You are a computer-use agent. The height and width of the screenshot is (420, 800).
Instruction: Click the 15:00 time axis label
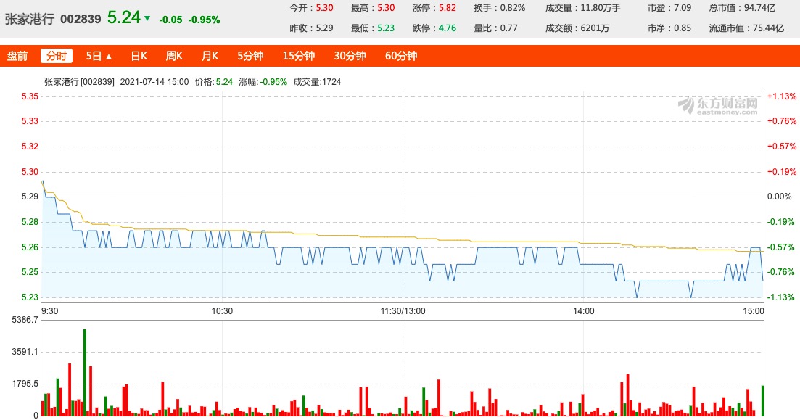click(754, 310)
